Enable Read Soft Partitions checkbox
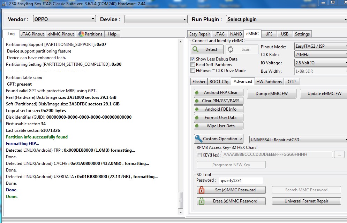 pyautogui.click(x=193, y=65)
